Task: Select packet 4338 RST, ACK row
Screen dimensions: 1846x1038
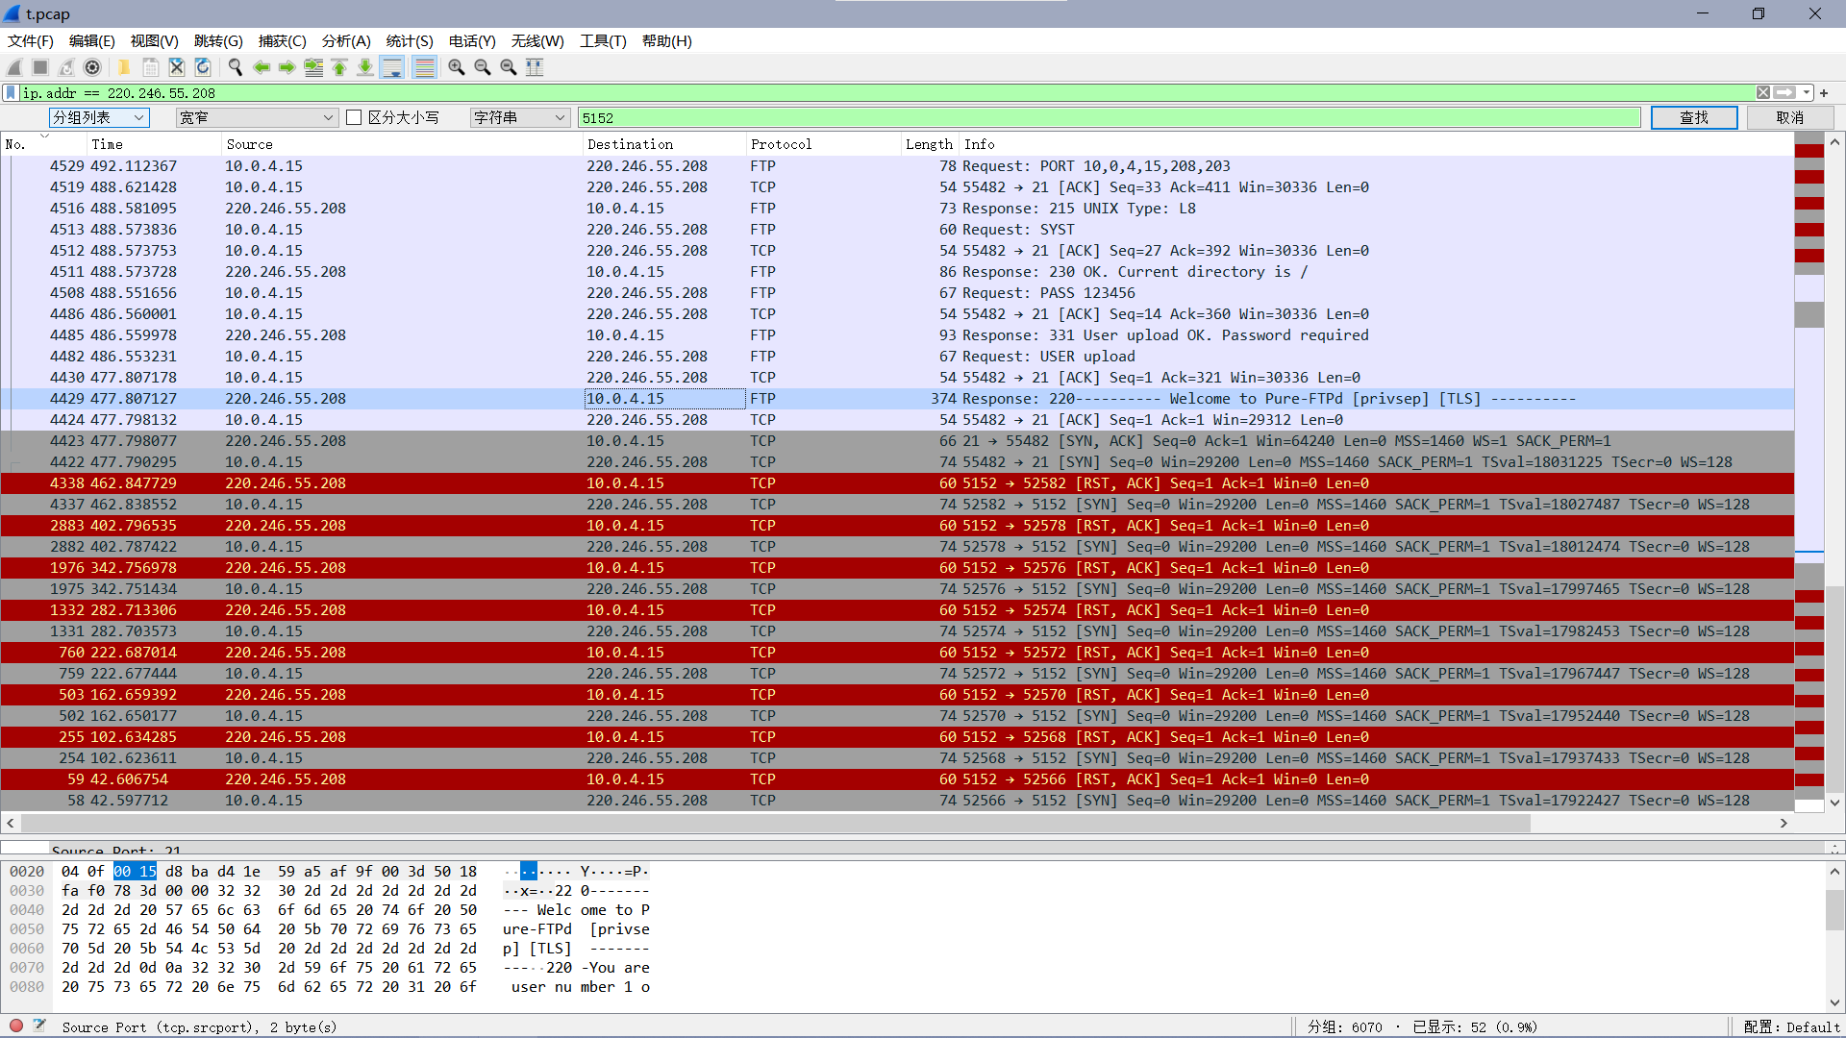Action: coord(897,483)
